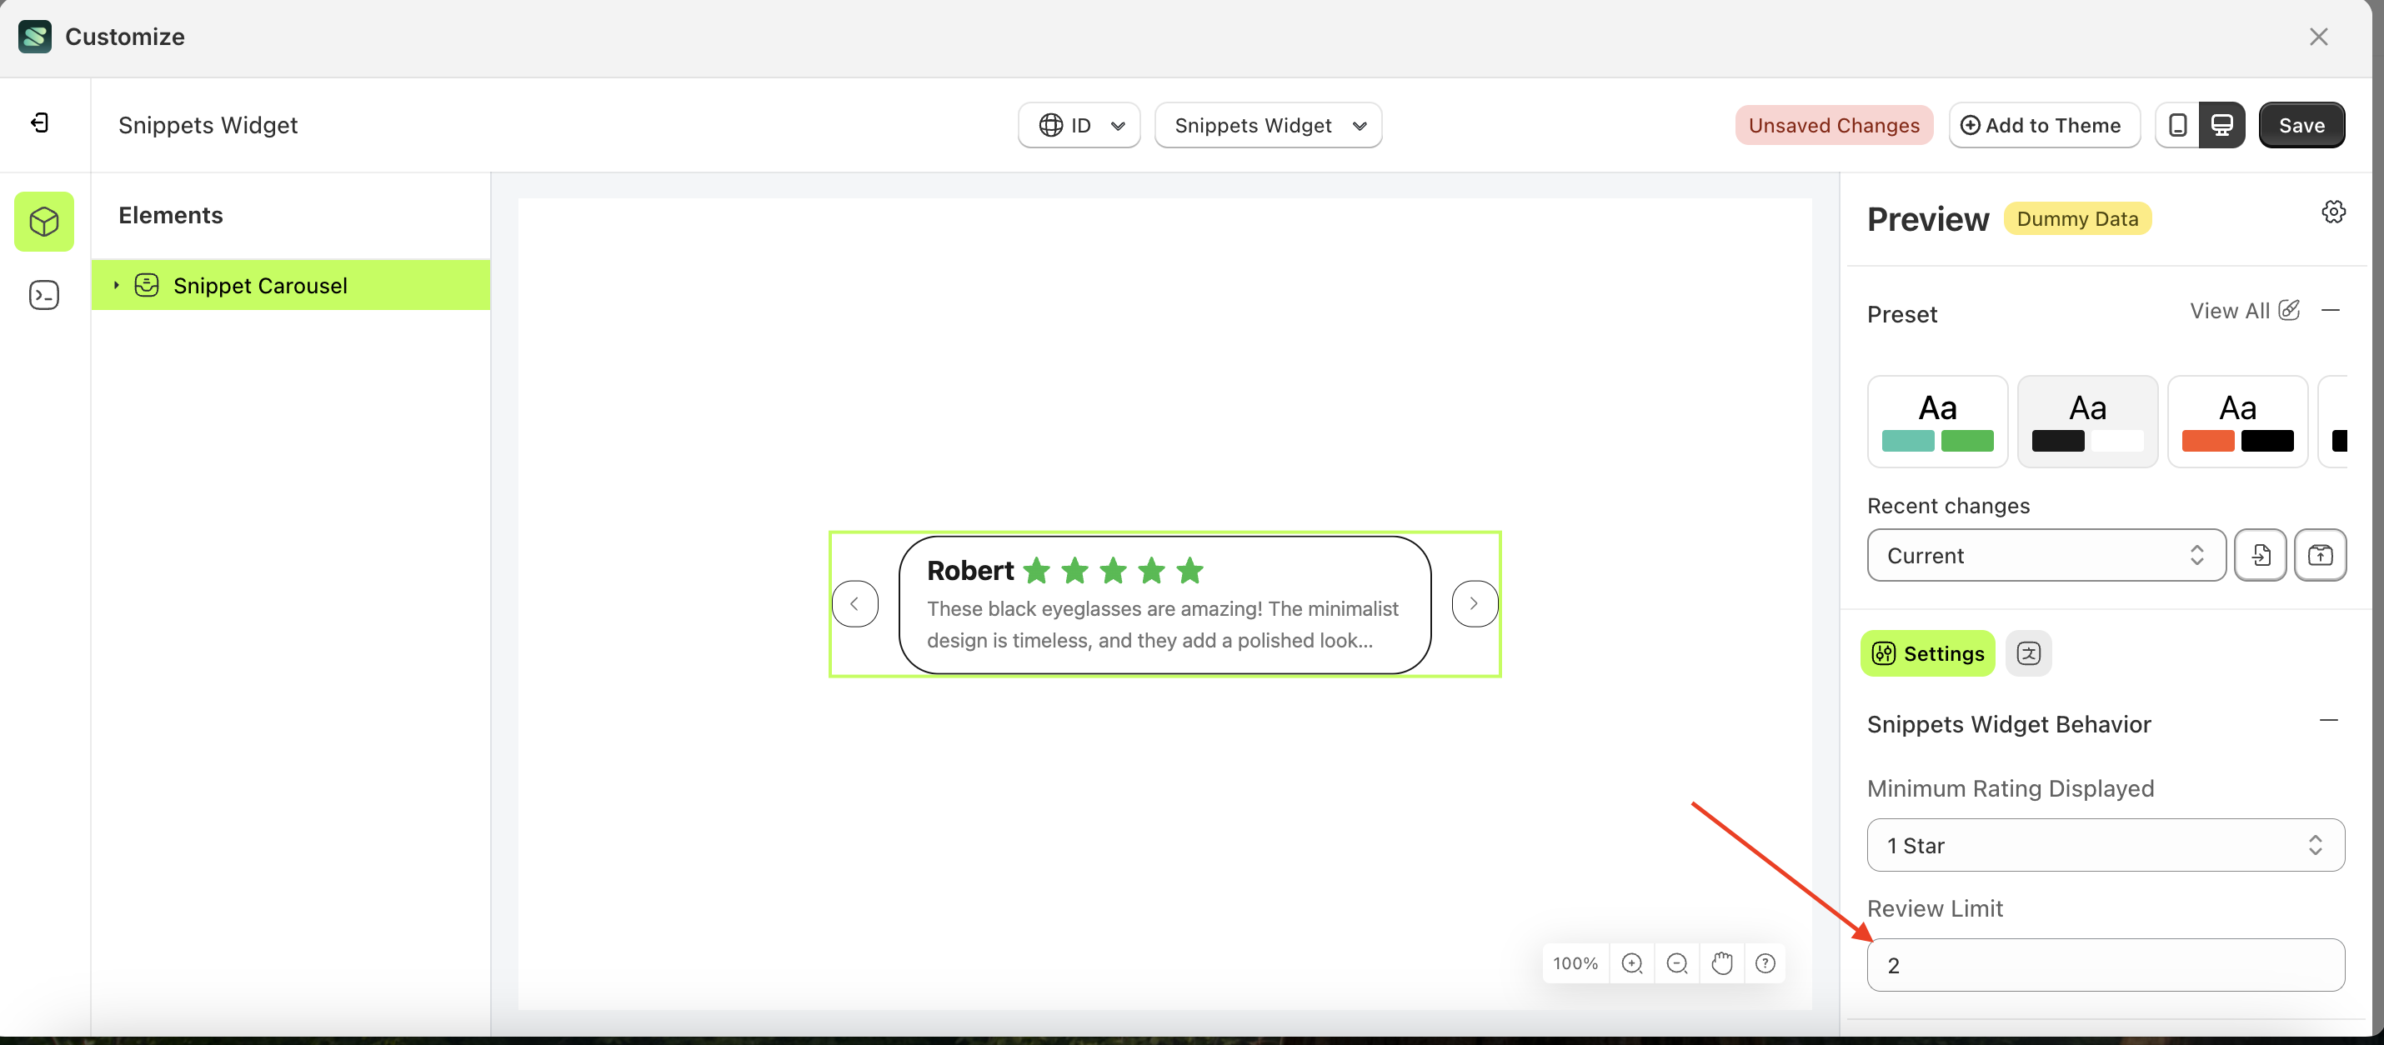Click the exit editor icon in the top-left sidebar
This screenshot has height=1045, width=2384.
tap(41, 122)
